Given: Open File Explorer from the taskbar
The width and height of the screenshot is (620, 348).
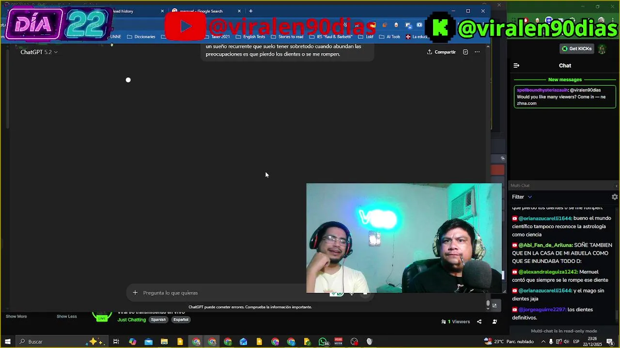Looking at the screenshot, I should [164, 342].
